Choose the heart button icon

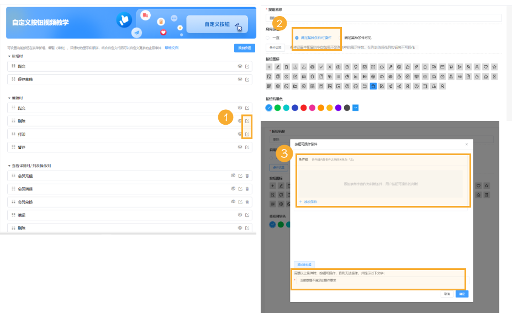pyautogui.click(x=485, y=67)
